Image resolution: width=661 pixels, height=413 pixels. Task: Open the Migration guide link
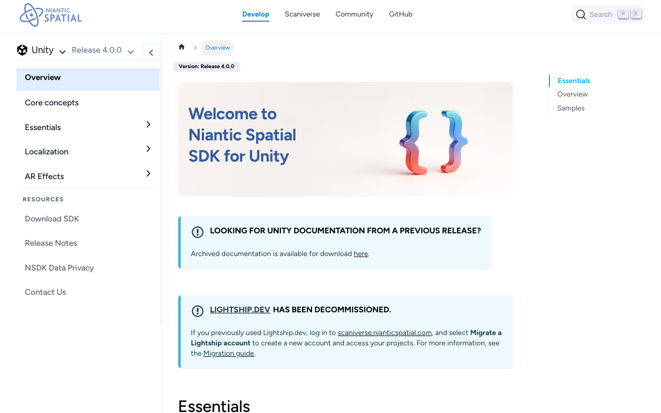click(229, 353)
